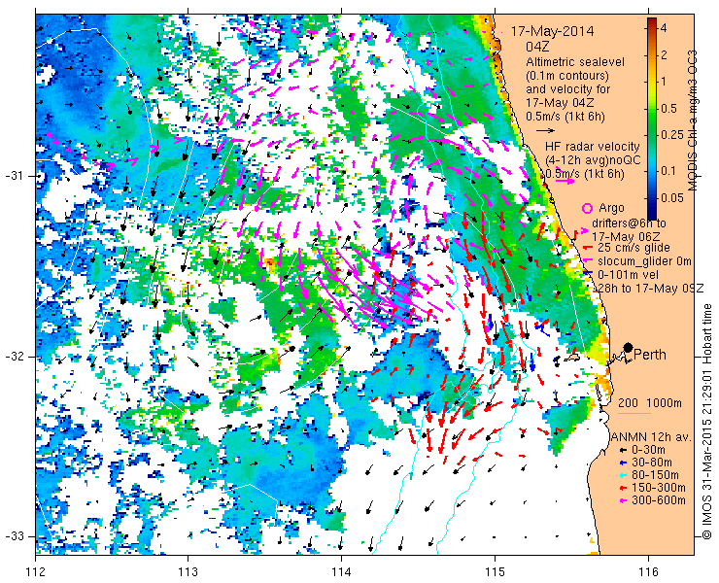
Task: Click the '17-May 06Z' text
Action: click(626, 237)
